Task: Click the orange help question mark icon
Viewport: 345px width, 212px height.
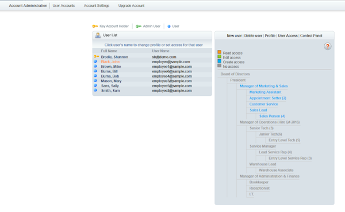Action: point(327,46)
